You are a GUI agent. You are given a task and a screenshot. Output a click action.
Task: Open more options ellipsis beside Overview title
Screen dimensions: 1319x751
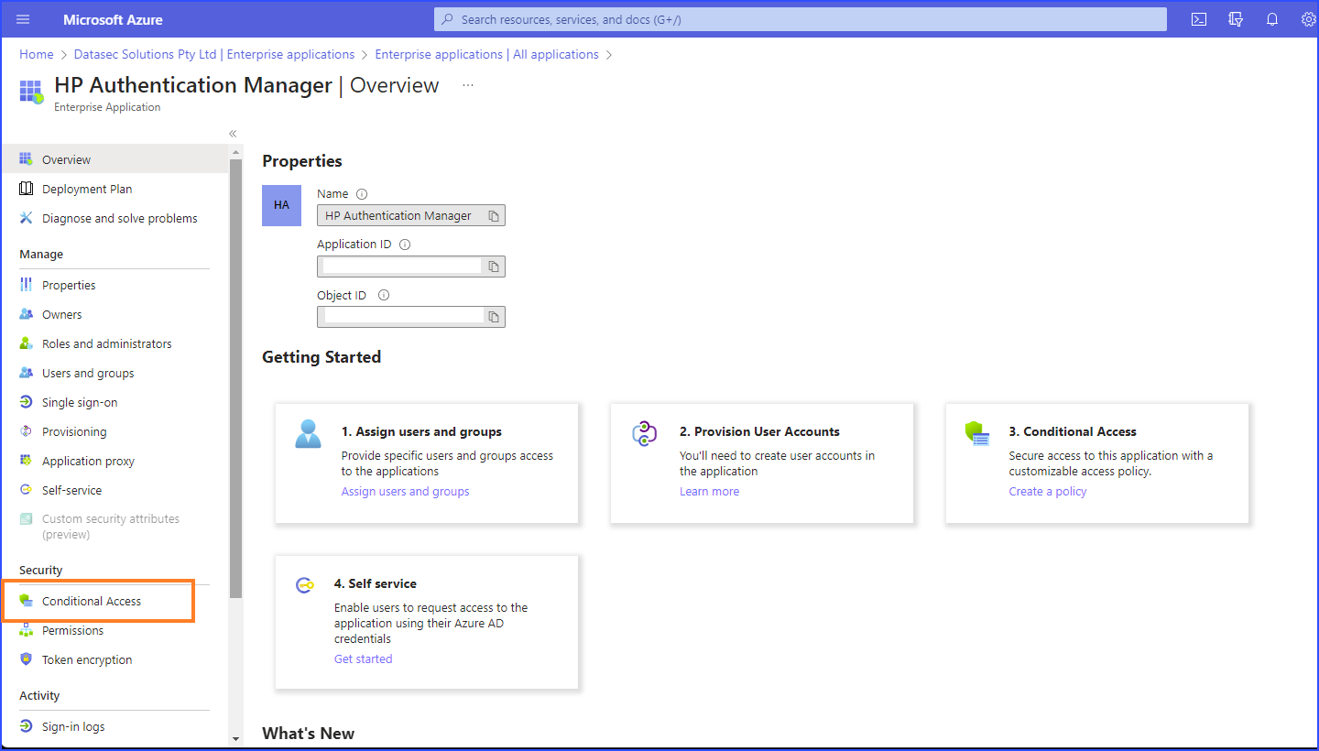point(468,85)
